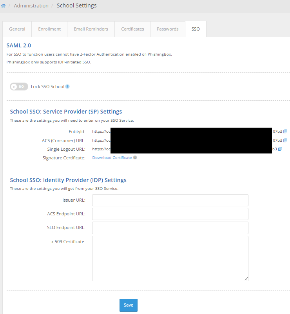This screenshot has width=290, height=314.
Task: Go to the Certificates tab
Action: (x=132, y=29)
